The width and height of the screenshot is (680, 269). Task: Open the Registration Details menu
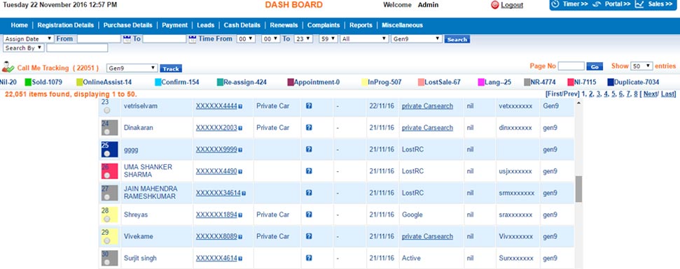66,25
